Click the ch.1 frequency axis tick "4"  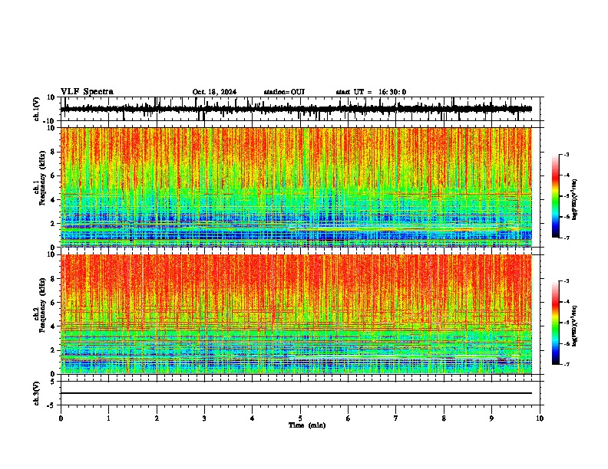click(x=54, y=200)
